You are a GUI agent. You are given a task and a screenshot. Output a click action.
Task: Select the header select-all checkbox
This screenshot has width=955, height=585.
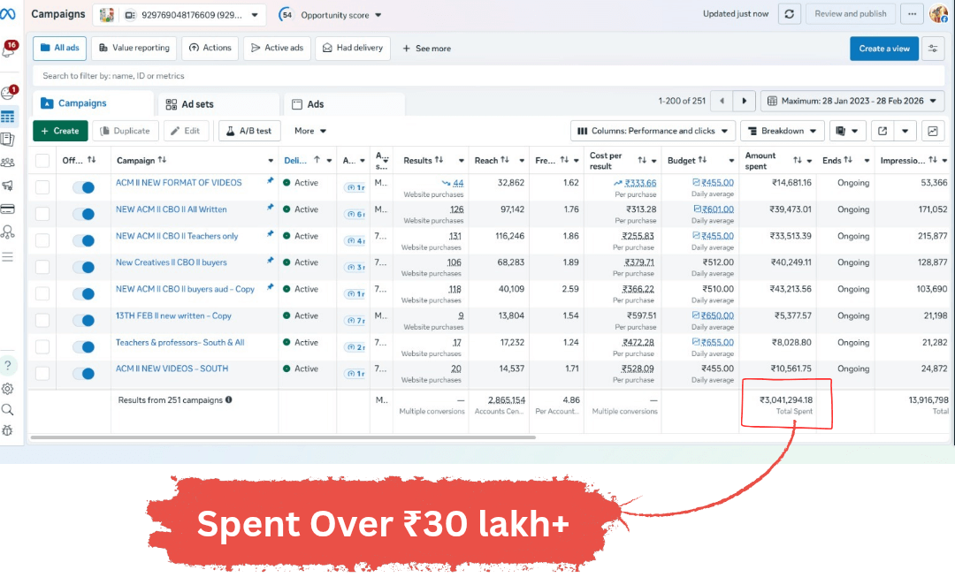[42, 161]
